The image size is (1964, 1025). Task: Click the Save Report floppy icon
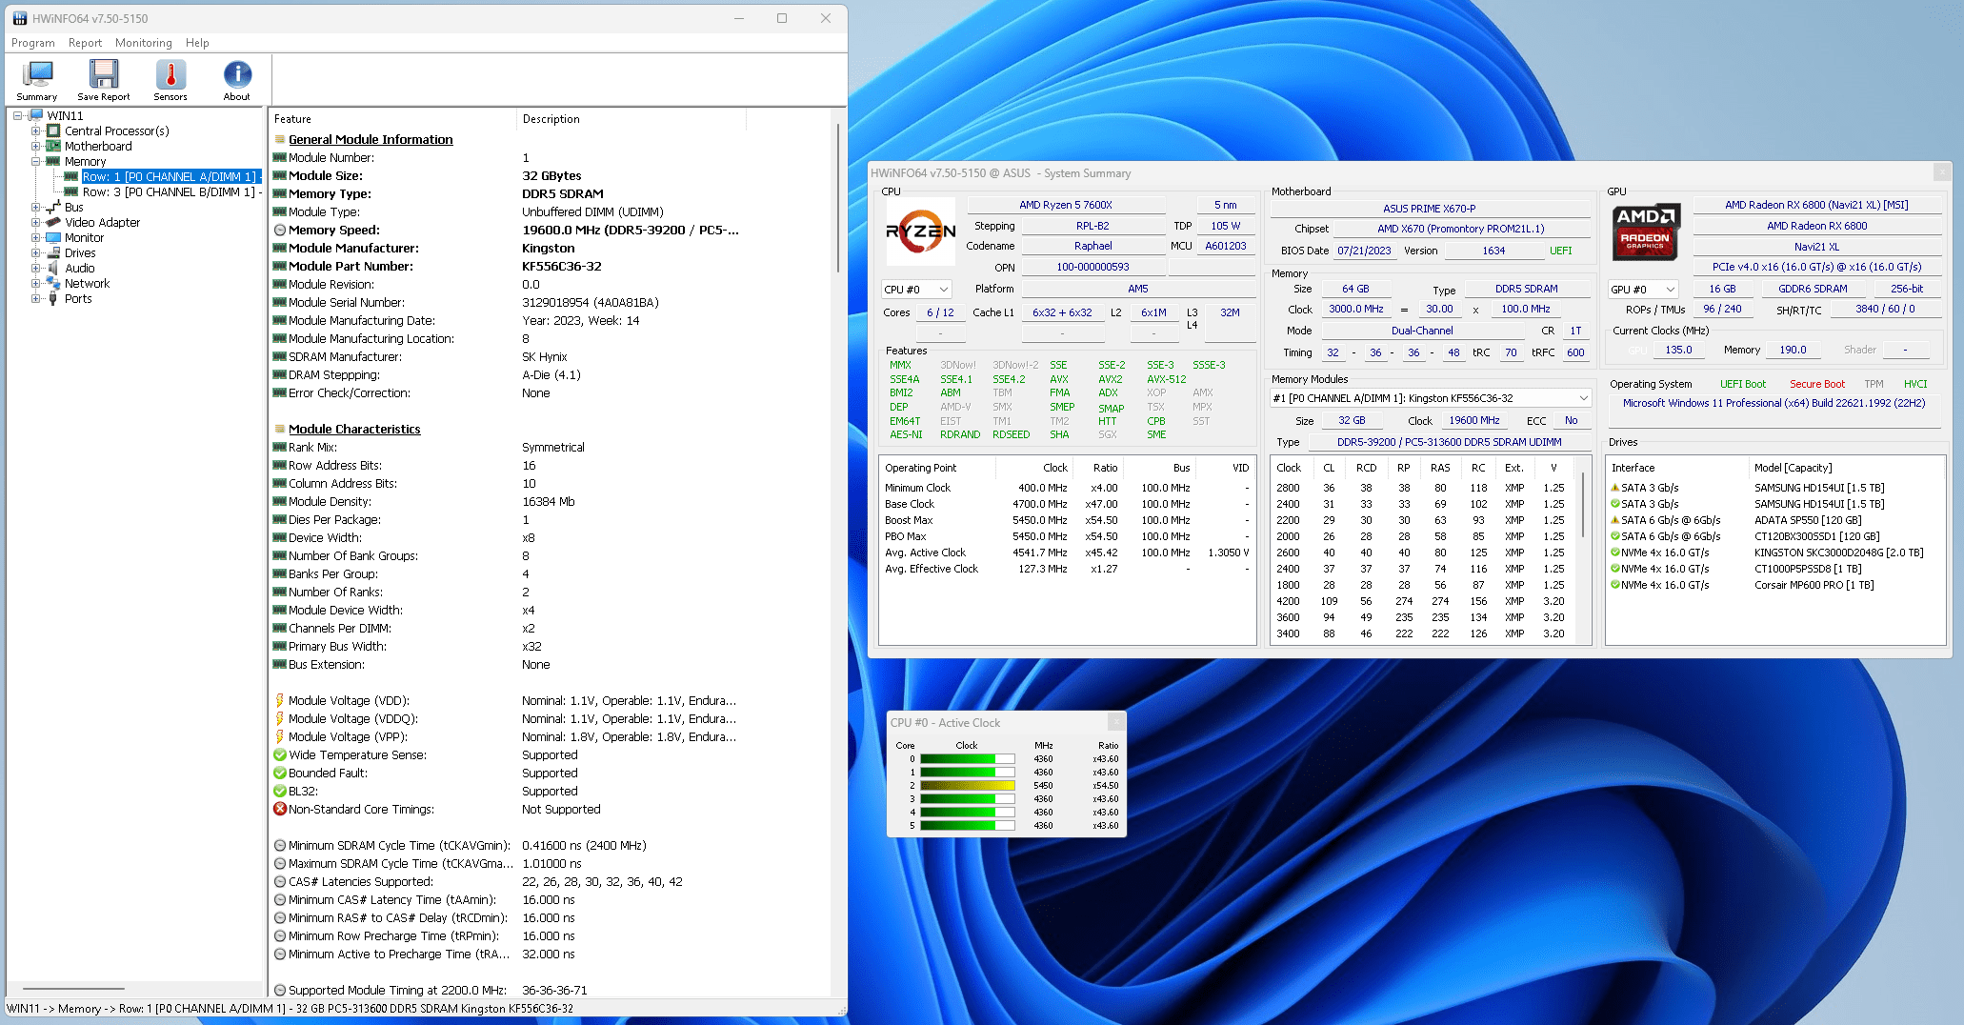(103, 80)
